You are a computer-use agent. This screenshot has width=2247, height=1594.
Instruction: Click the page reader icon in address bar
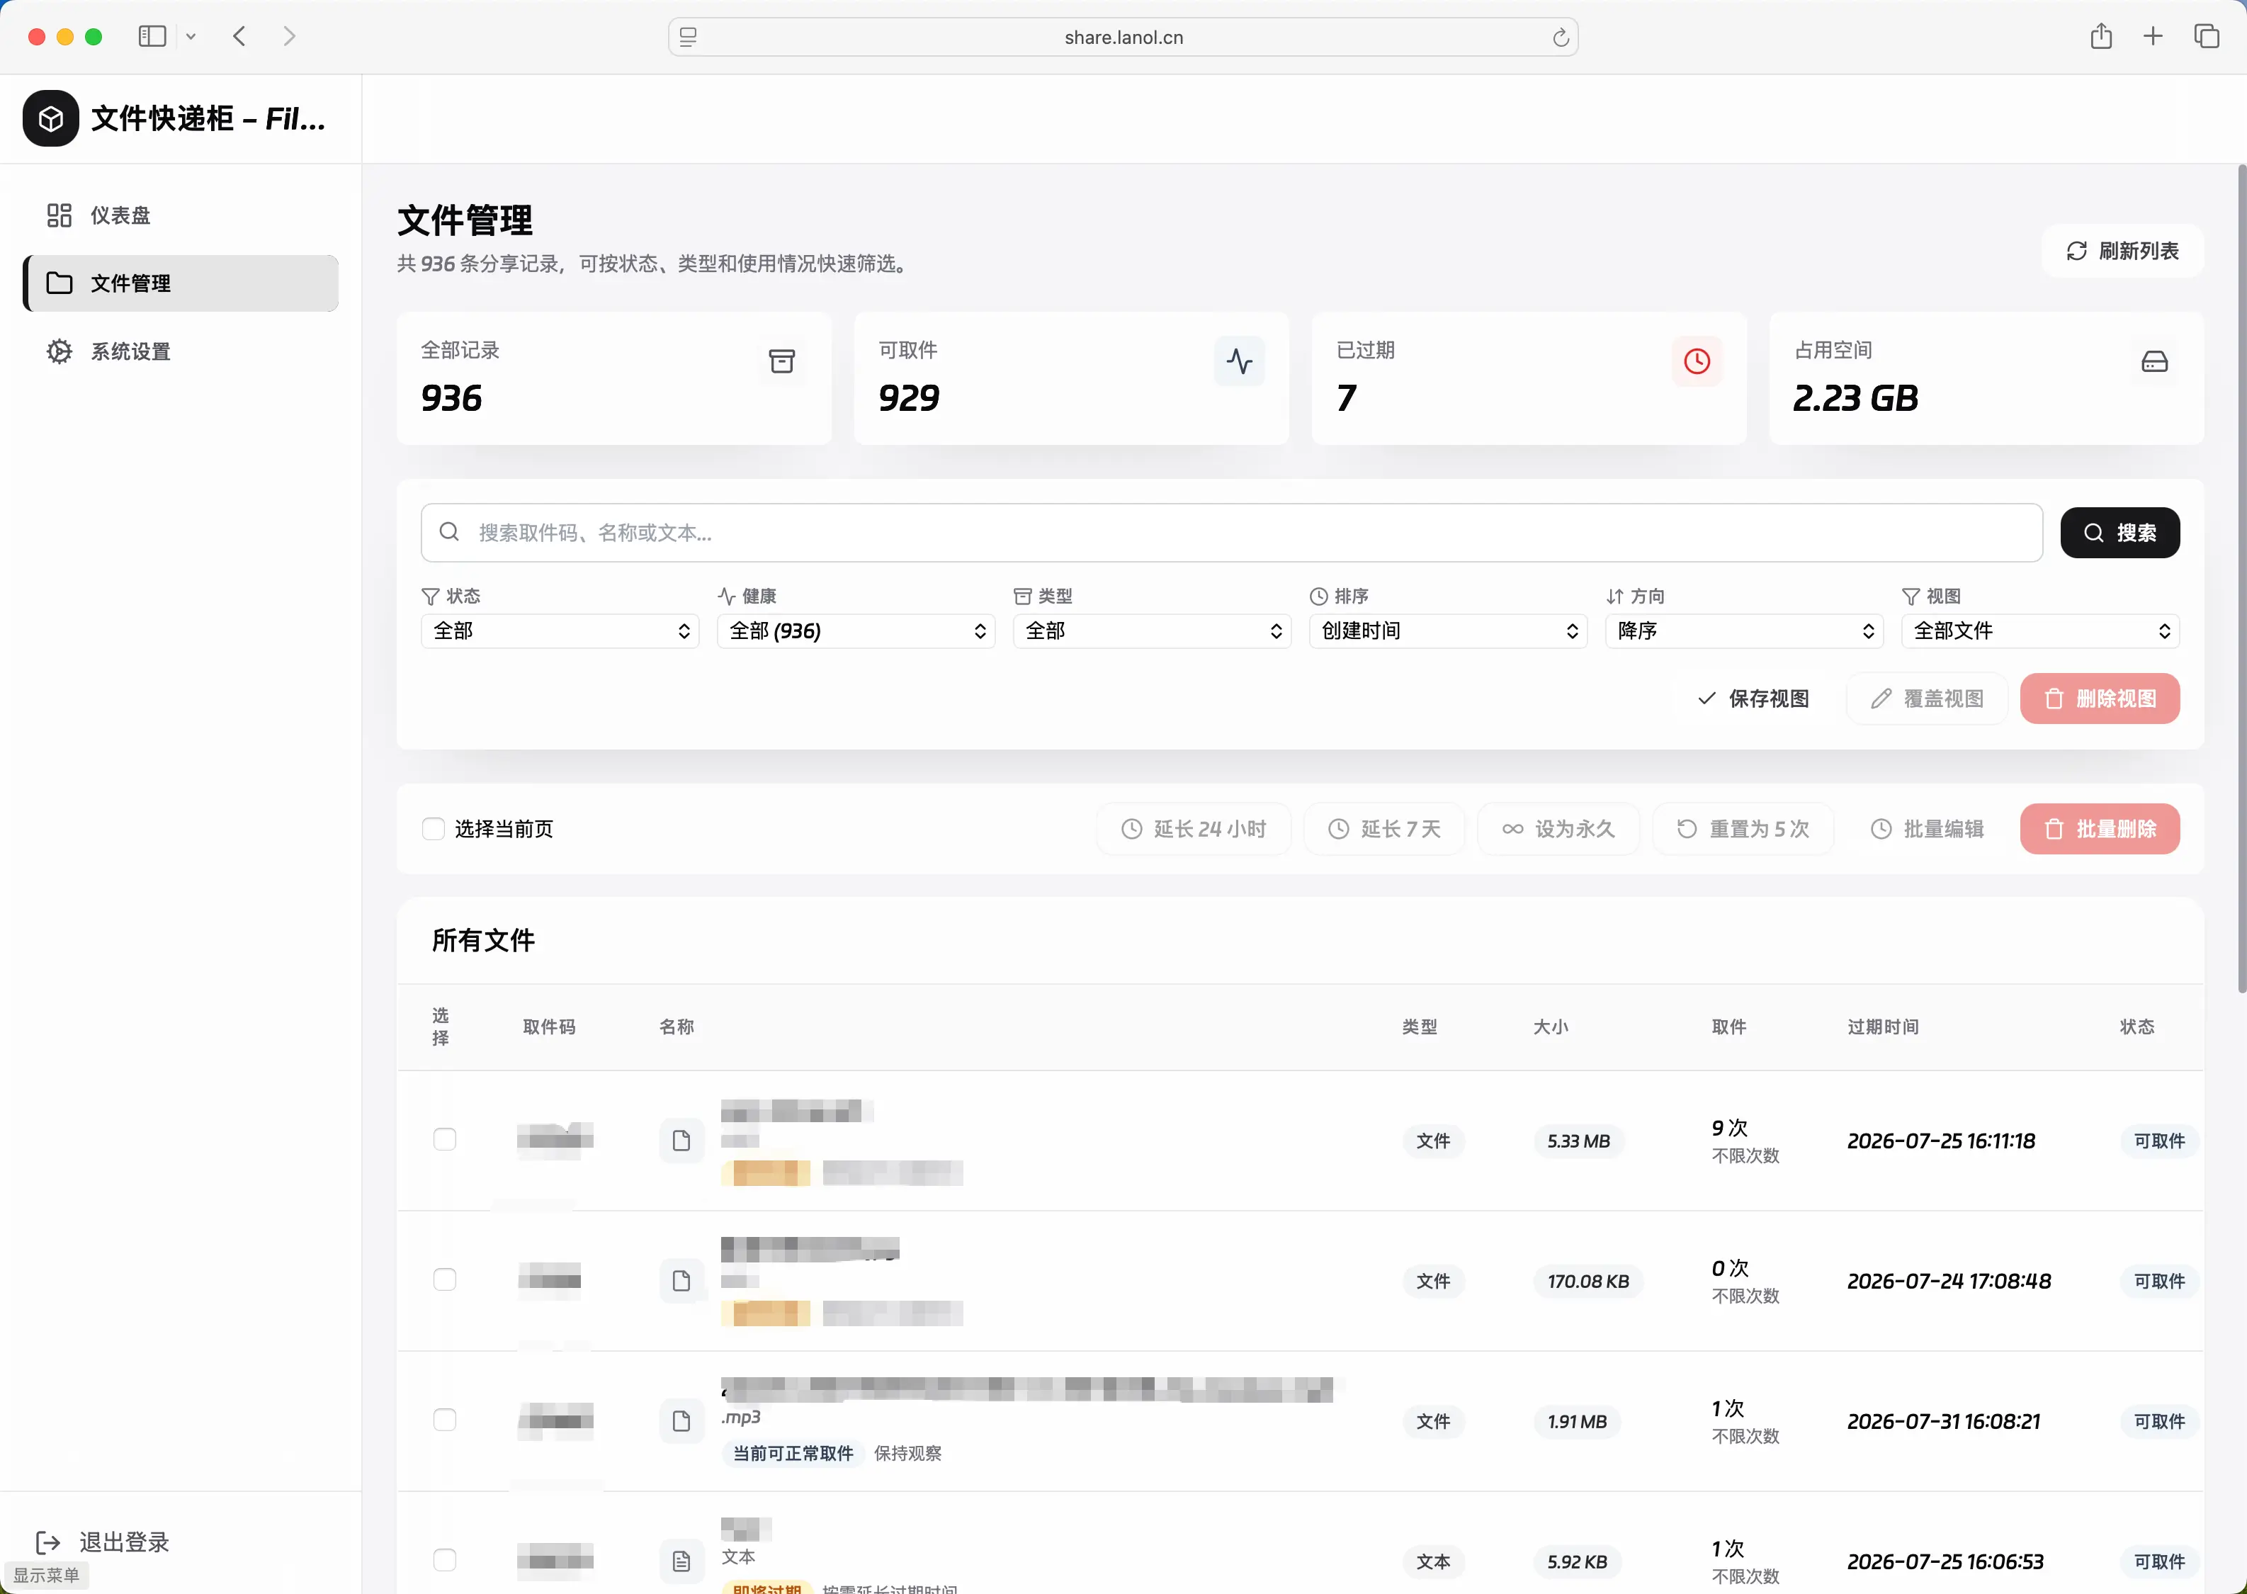coord(688,38)
